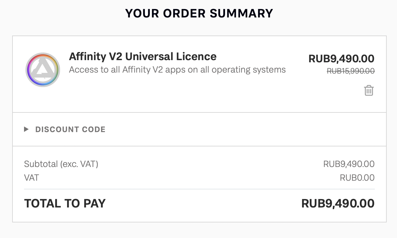This screenshot has height=238, width=397.
Task: Click the YOUR ORDER SUMMARY heading
Action: tap(199, 13)
